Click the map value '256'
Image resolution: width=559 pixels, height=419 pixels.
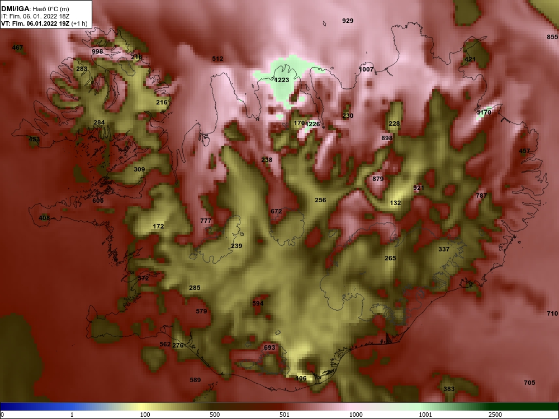click(x=320, y=200)
